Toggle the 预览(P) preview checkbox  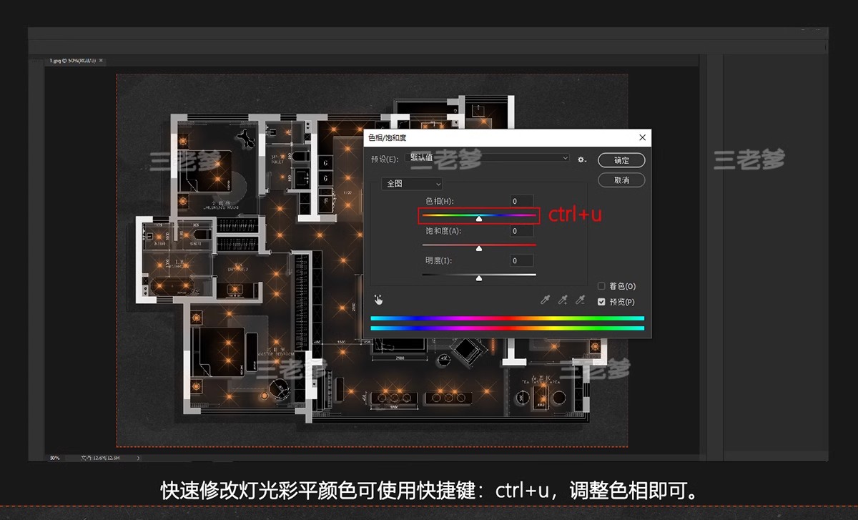(601, 302)
